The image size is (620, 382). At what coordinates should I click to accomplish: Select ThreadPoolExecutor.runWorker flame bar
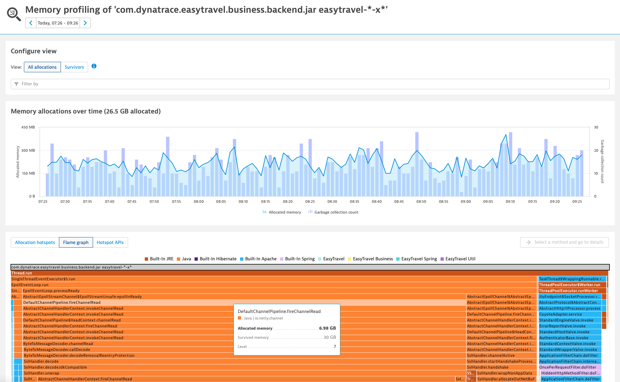coord(572,291)
